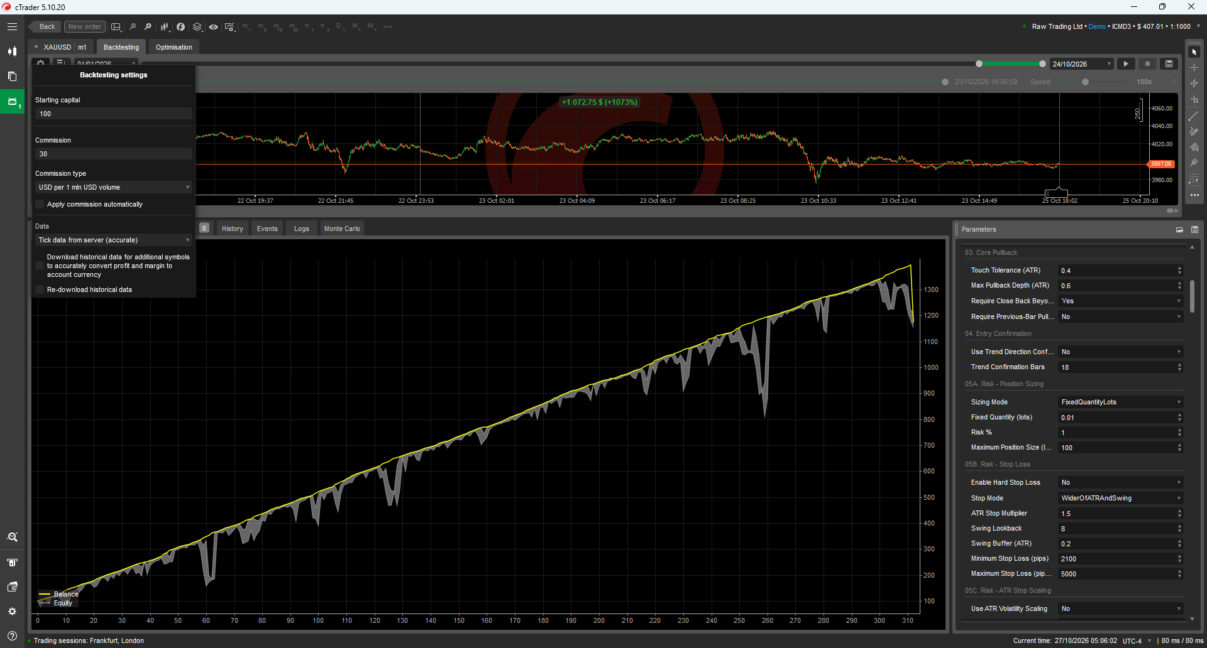Toggle Apply commission automatically checkbox

40,204
